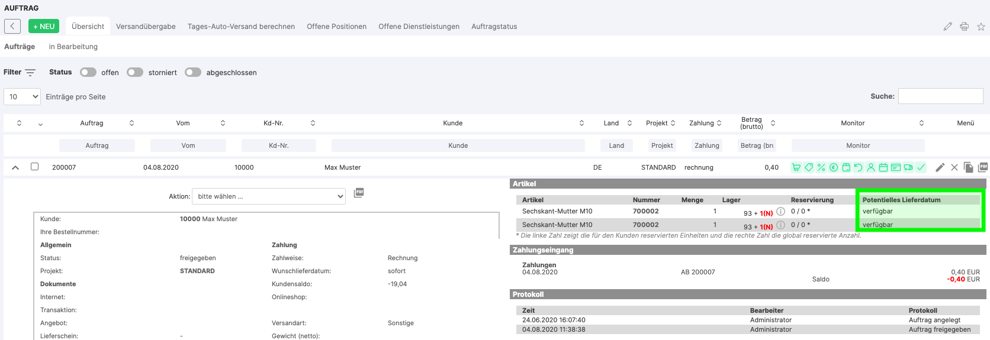
Task: Click the printer icon in top bar
Action: pyautogui.click(x=965, y=27)
